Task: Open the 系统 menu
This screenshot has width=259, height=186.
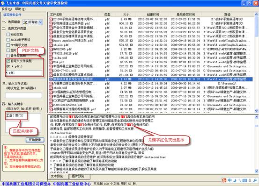Action: click(7, 9)
